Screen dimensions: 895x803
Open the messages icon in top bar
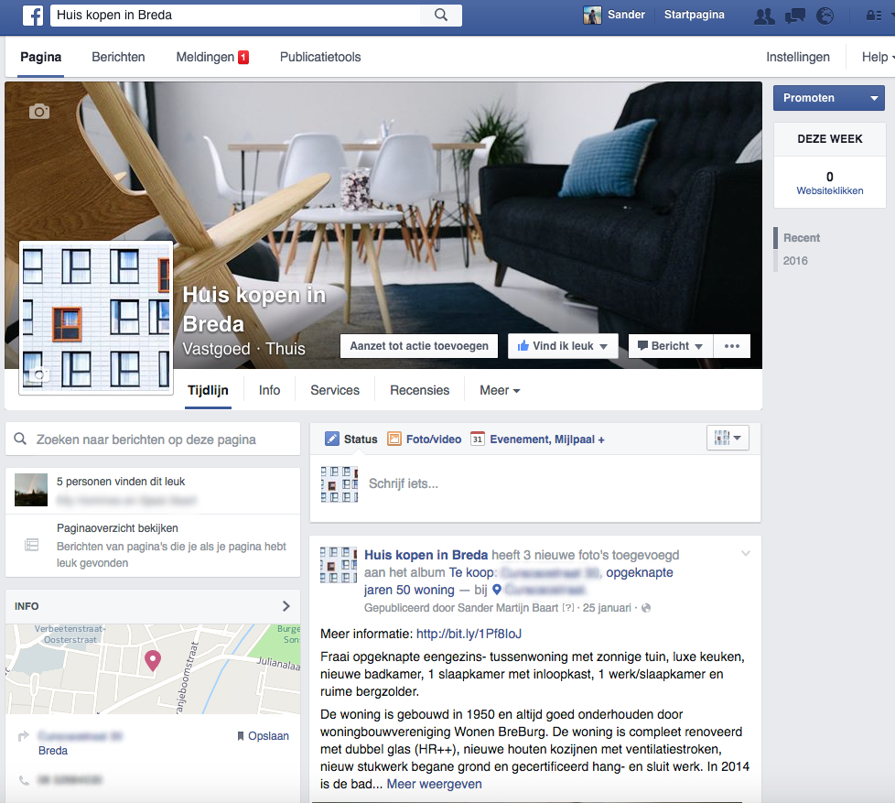point(794,16)
